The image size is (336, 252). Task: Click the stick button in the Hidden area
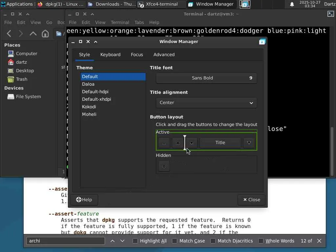[164, 166]
